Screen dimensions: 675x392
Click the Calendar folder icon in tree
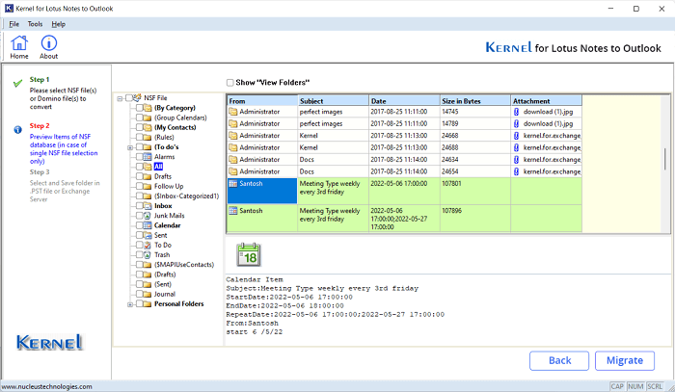(x=148, y=225)
